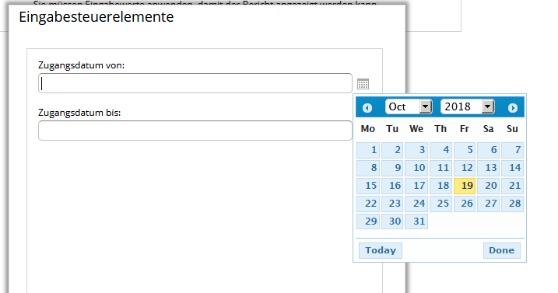Go to the previous month in the calendar
The image size is (558, 293).
tap(367, 108)
